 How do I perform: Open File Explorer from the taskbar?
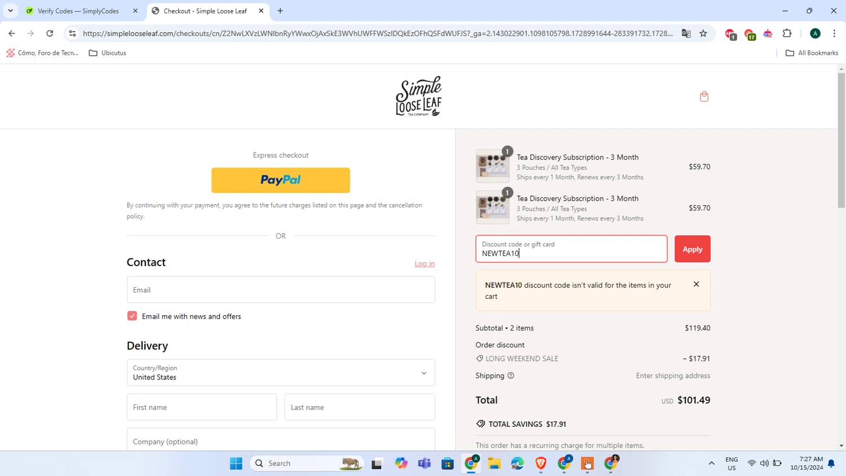tap(495, 463)
